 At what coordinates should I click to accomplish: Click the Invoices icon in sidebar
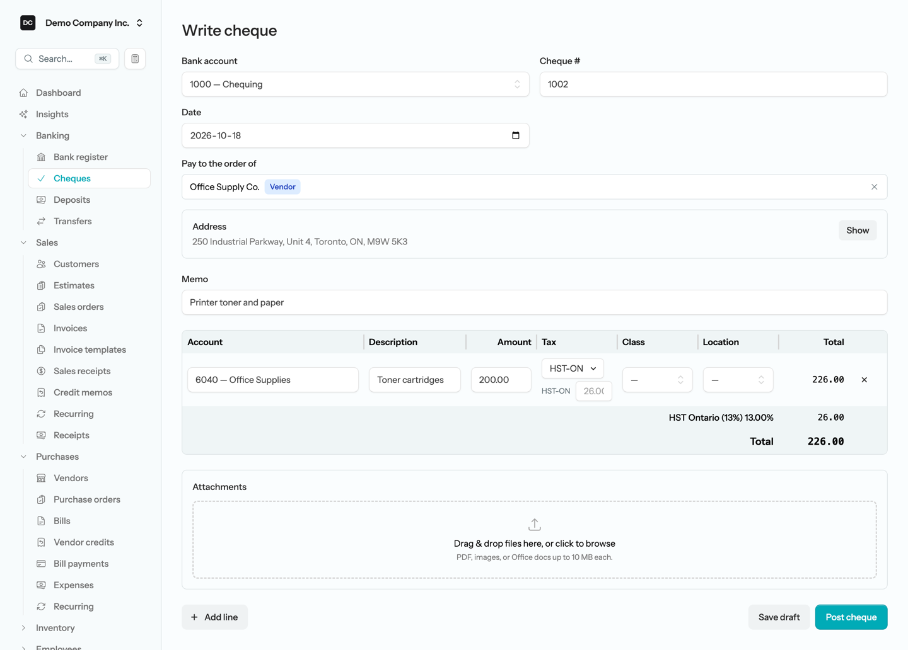(41, 328)
